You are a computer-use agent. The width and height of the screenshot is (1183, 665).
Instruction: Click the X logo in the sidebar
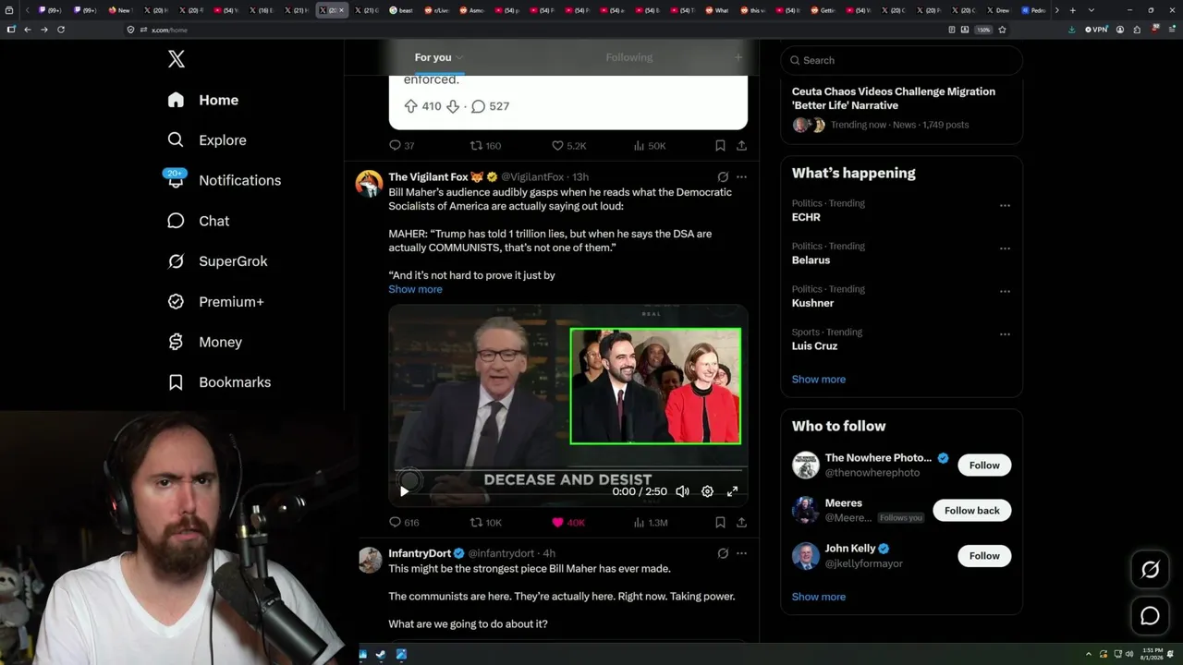[177, 59]
